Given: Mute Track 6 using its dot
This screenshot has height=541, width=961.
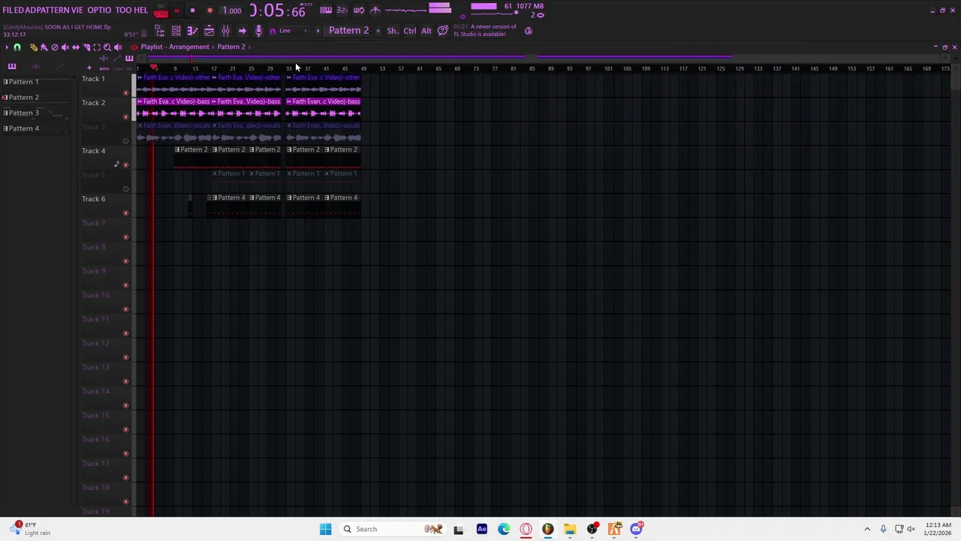Looking at the screenshot, I should pyautogui.click(x=125, y=213).
